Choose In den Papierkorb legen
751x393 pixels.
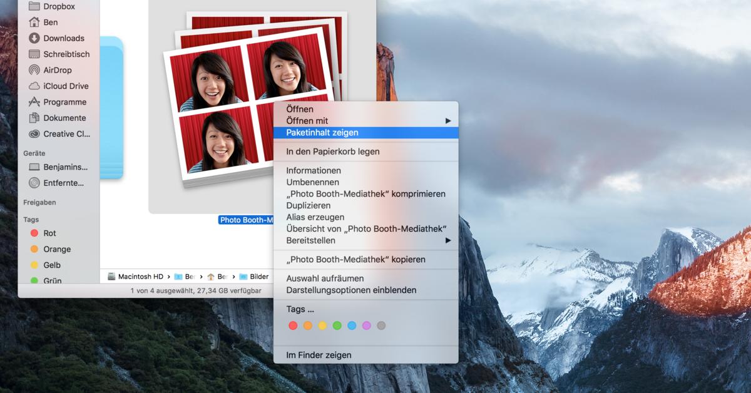366,151
